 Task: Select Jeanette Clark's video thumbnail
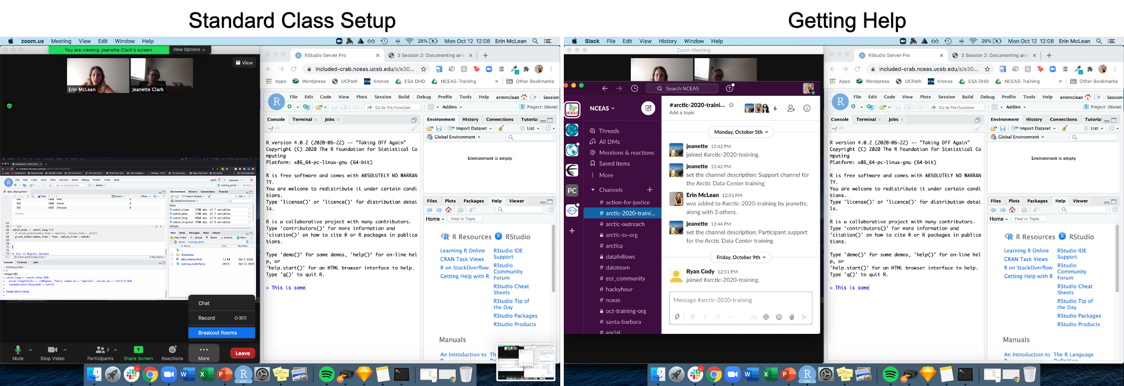(162, 75)
